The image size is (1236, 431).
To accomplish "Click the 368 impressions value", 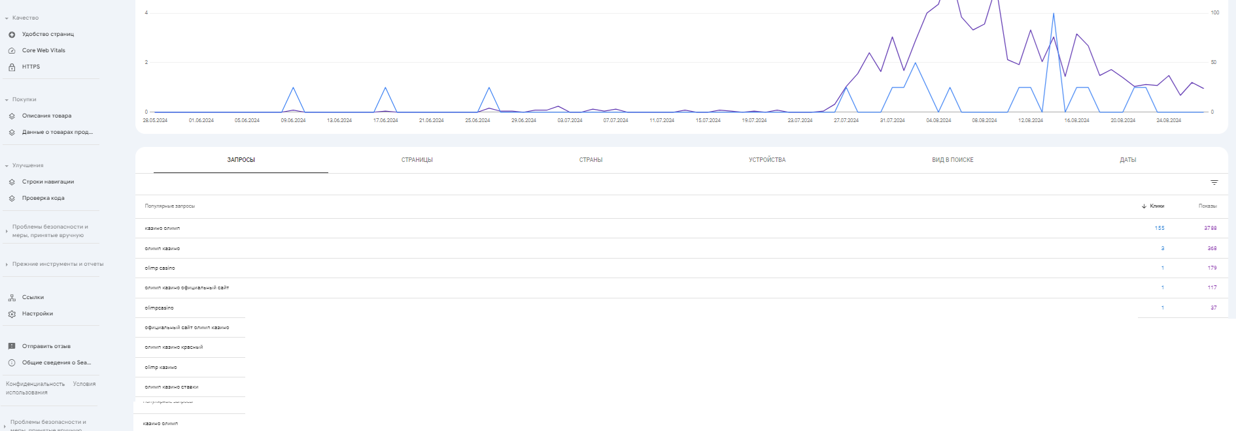I will pos(1212,249).
